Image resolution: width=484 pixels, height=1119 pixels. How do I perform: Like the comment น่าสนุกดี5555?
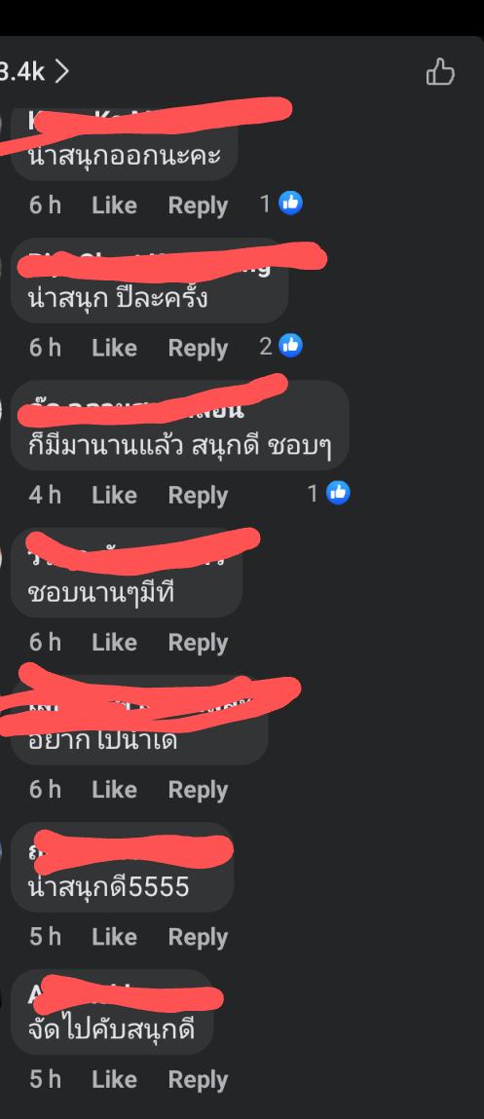[114, 936]
